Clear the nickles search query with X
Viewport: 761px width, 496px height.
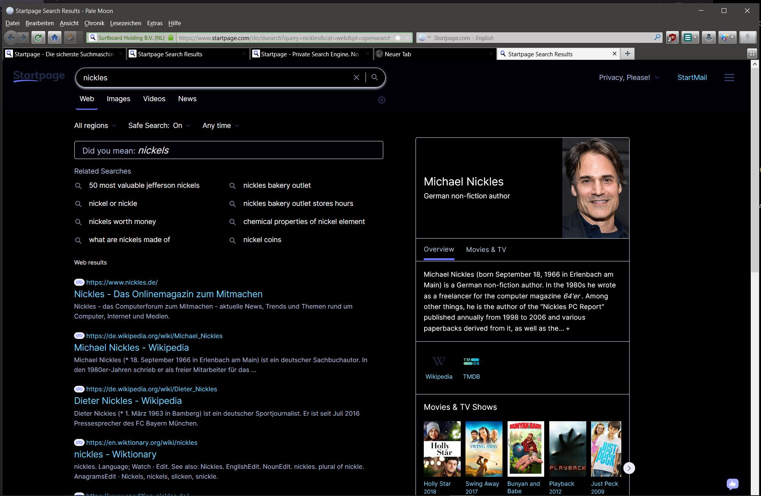pos(356,78)
